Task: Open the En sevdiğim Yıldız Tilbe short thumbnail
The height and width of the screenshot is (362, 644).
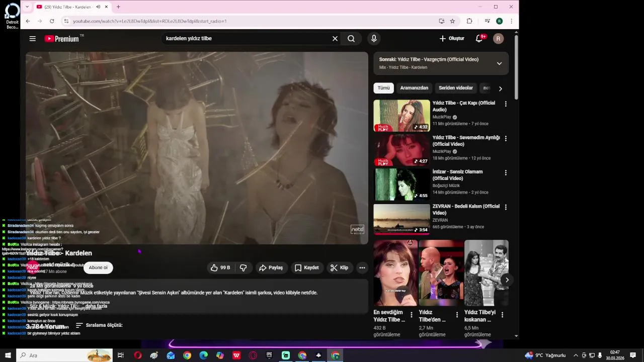Action: tap(395, 273)
